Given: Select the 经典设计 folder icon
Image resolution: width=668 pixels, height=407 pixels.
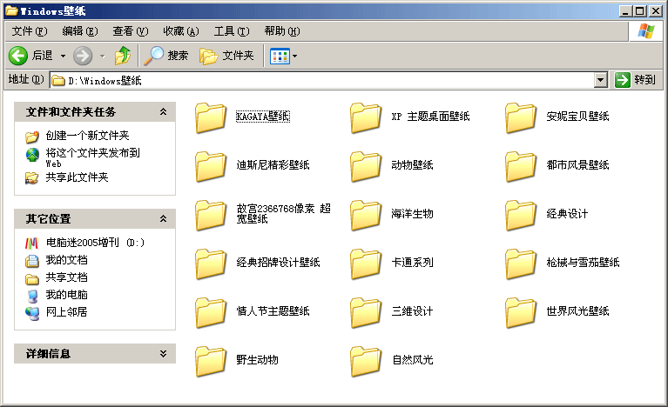Looking at the screenshot, I should pyautogui.click(x=521, y=215).
